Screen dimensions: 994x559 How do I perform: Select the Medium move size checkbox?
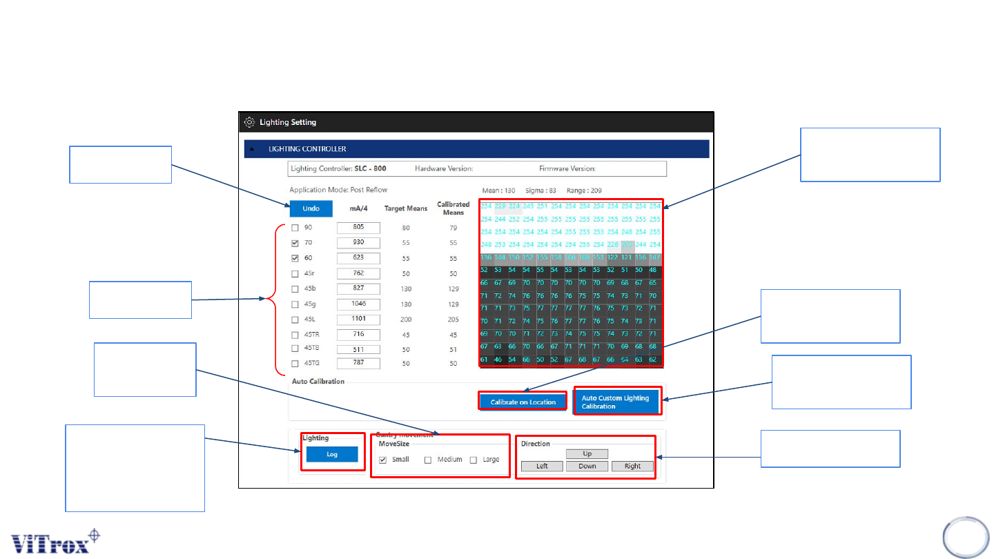tap(428, 460)
